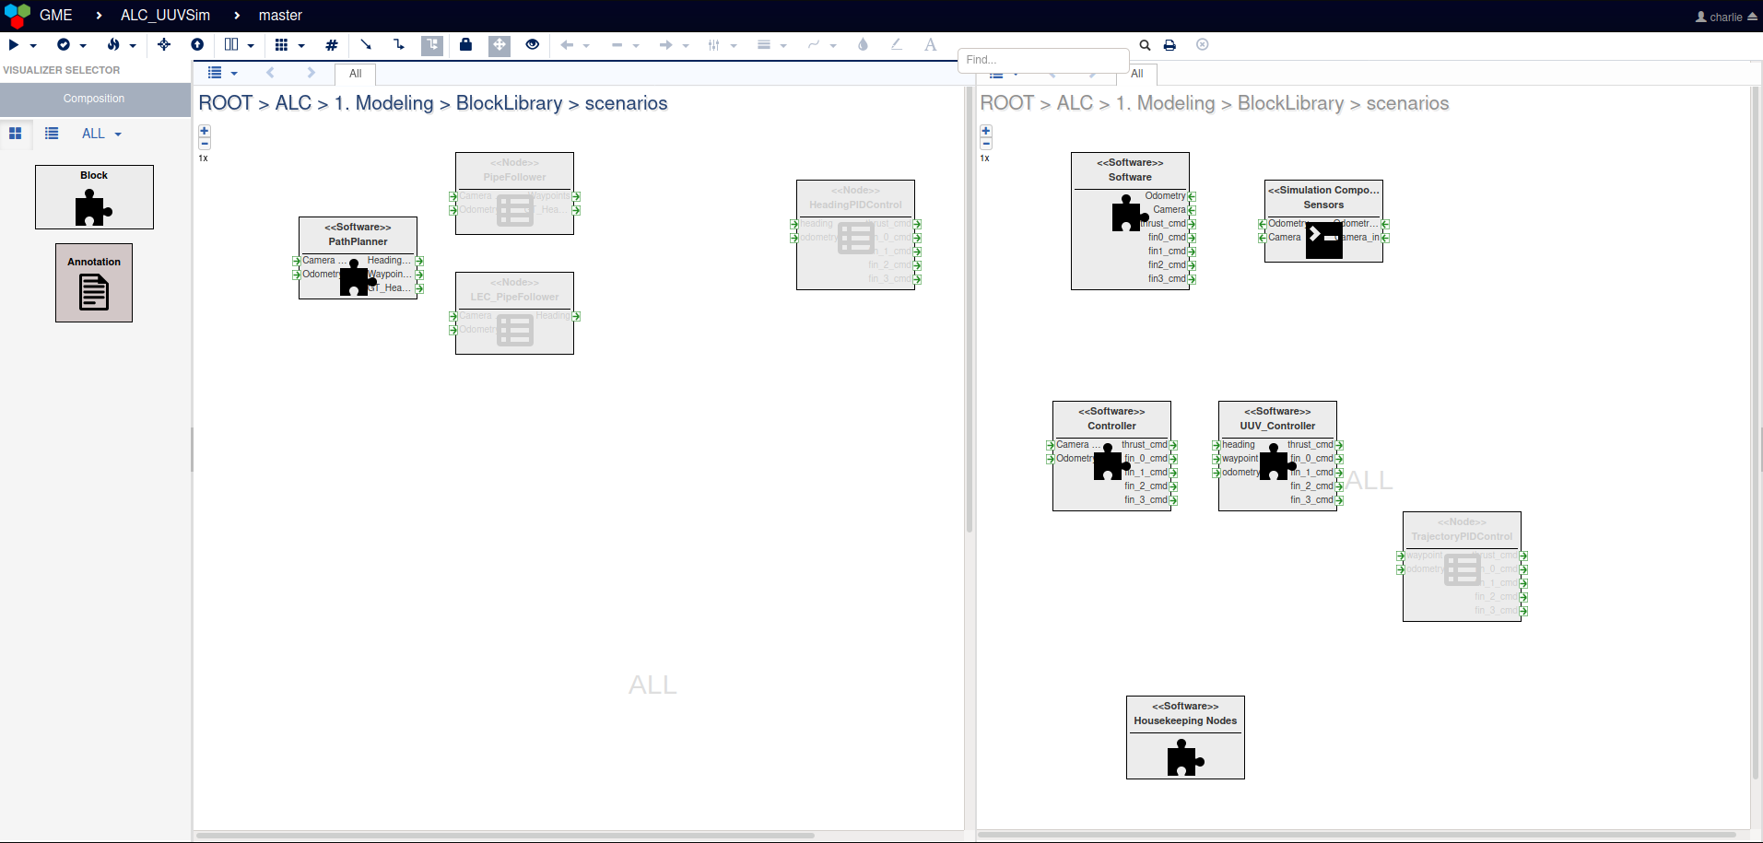Navigate to BlockLibrary in the breadcrumb
The image size is (1763, 843).
(506, 103)
